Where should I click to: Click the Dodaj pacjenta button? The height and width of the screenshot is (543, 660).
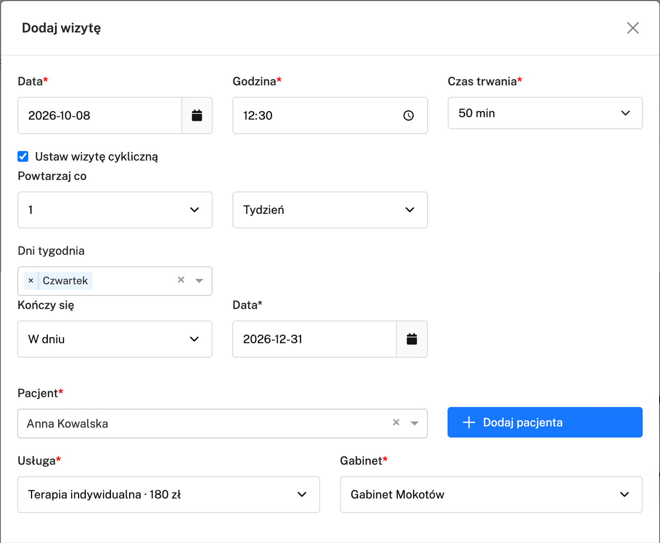click(545, 422)
